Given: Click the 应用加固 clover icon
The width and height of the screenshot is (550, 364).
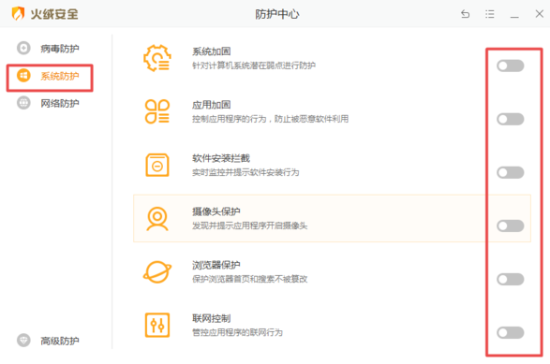Looking at the screenshot, I should (x=157, y=111).
